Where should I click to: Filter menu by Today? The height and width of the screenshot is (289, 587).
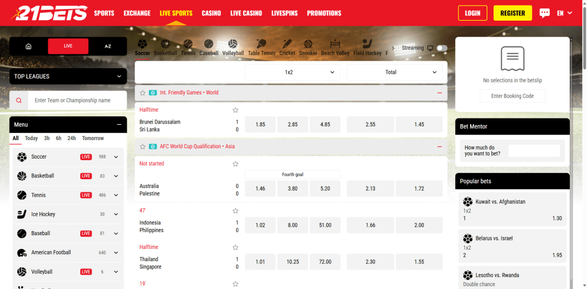click(32, 138)
